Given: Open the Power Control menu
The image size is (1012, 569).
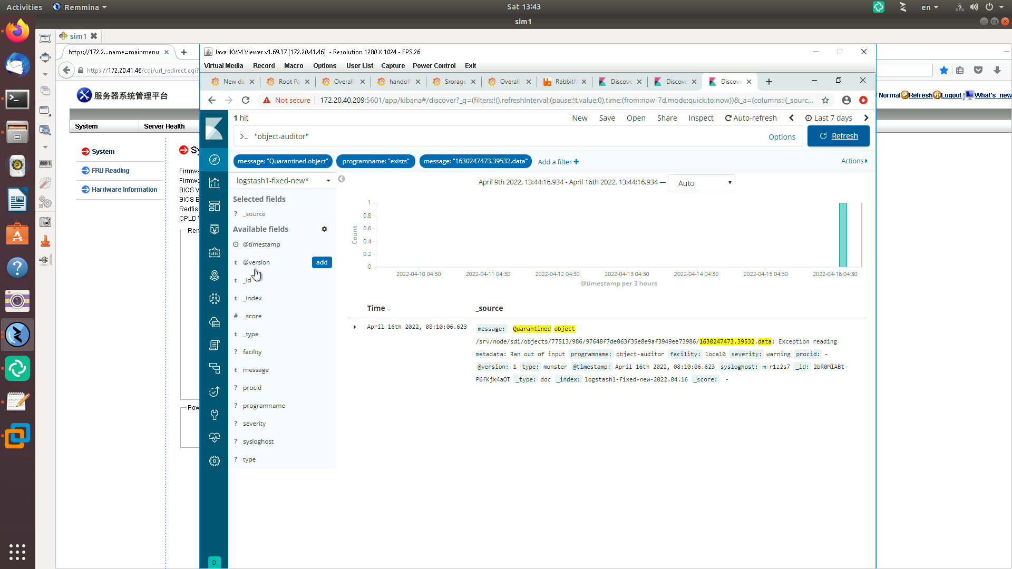Looking at the screenshot, I should (434, 66).
